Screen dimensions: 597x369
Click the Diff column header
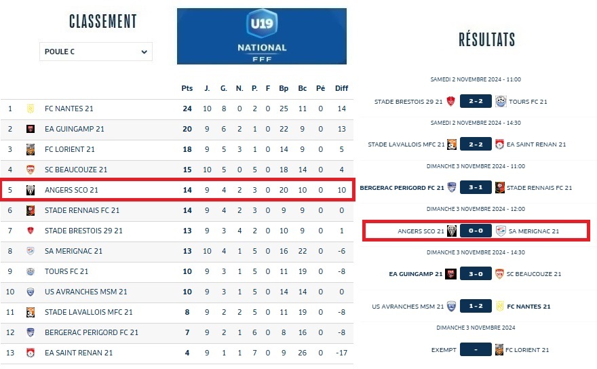pos(341,88)
